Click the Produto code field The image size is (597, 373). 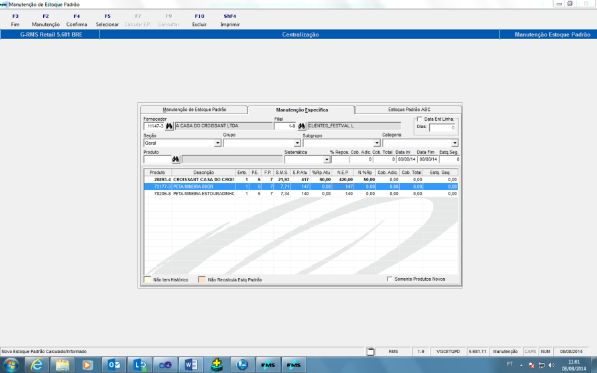point(157,159)
